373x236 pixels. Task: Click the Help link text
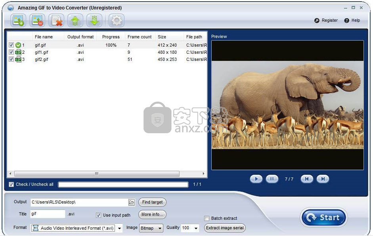coord(356,21)
